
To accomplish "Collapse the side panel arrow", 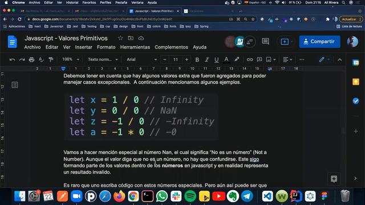I will (355, 178).
